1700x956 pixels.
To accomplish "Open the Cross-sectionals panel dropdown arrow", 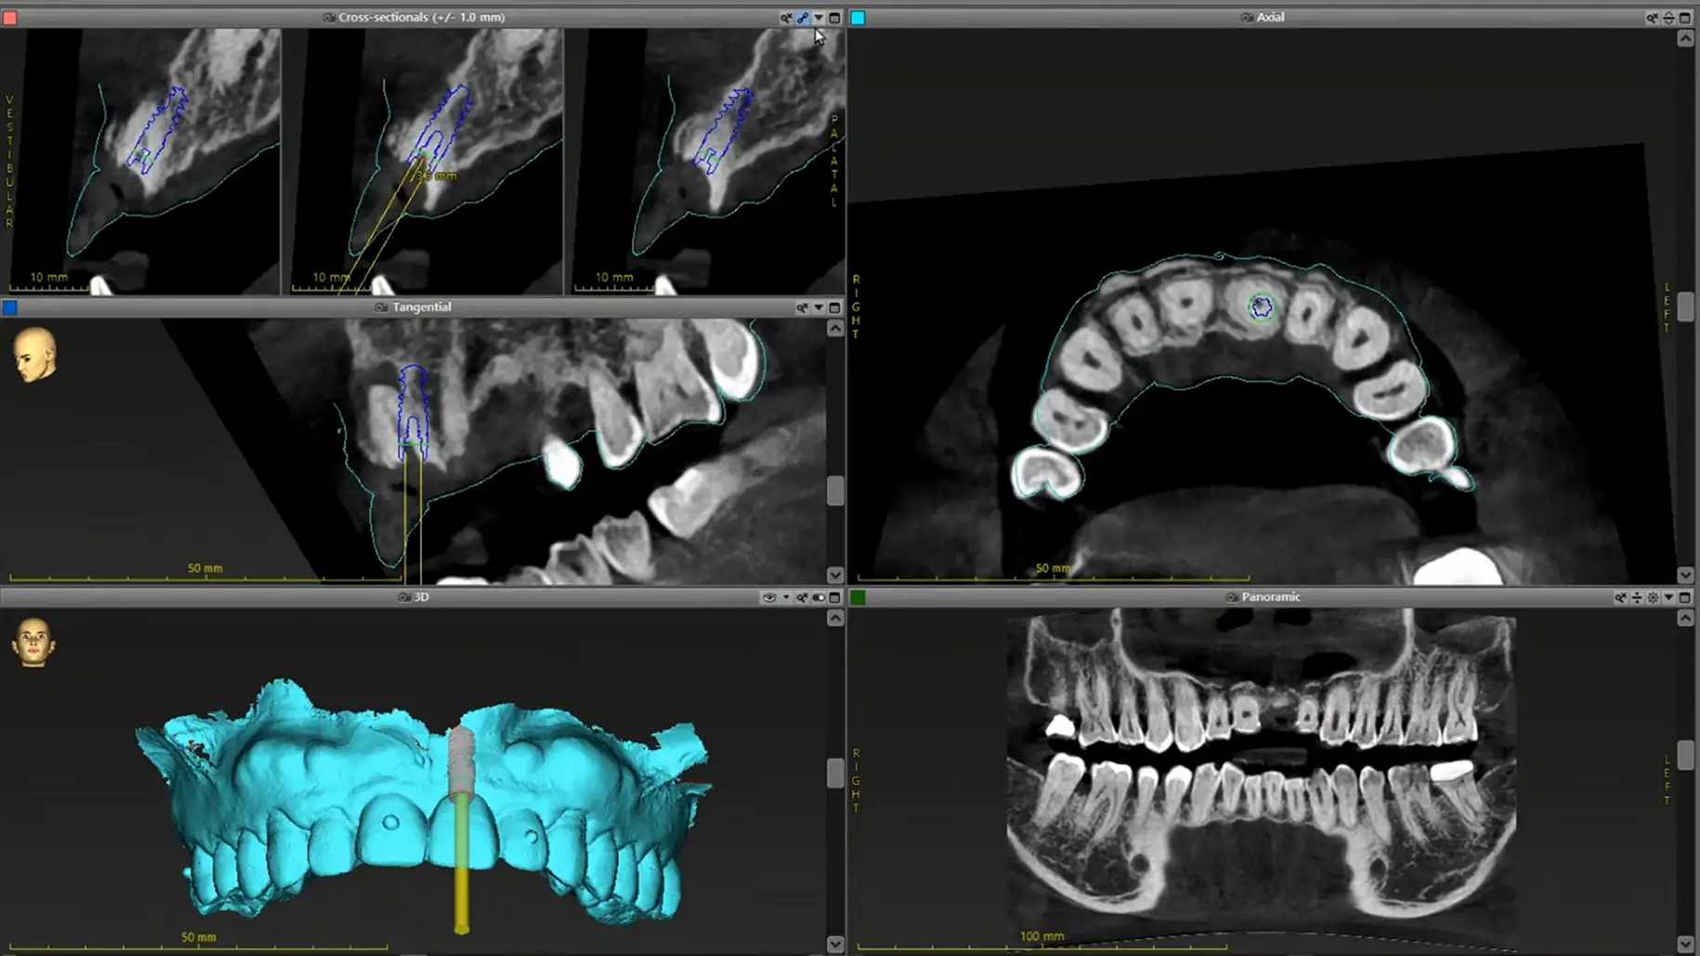I will tap(818, 18).
